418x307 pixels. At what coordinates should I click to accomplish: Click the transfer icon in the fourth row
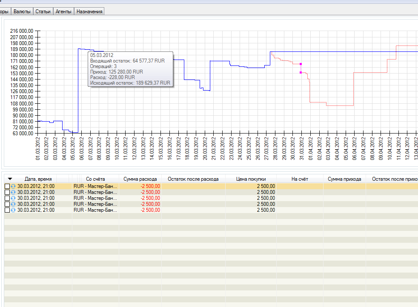(13, 204)
